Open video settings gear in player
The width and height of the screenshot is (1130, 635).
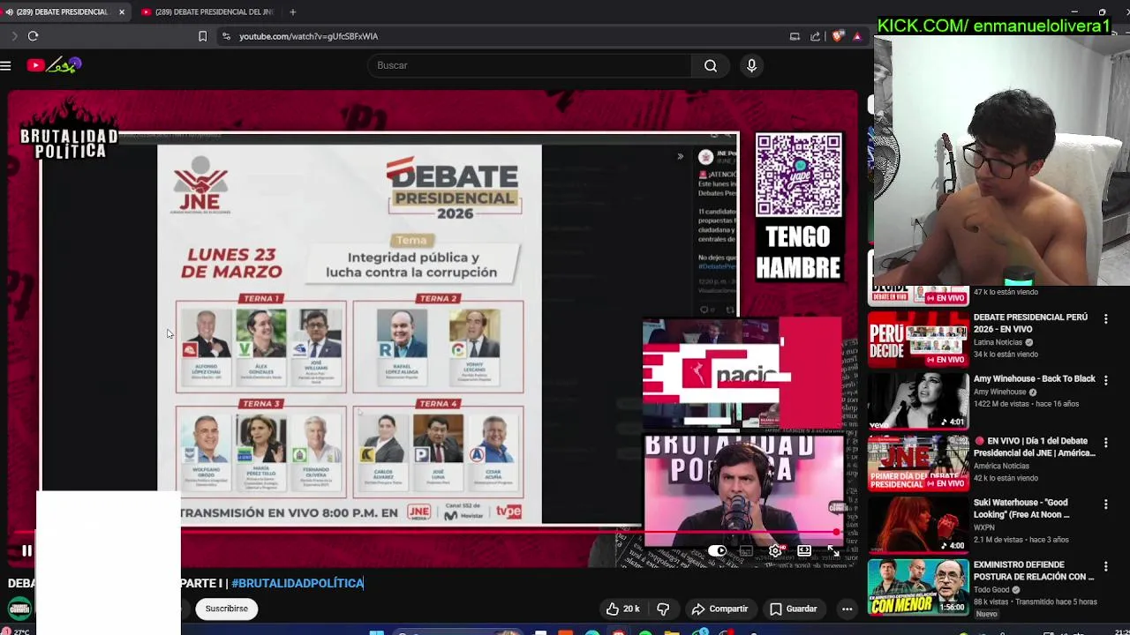775,551
